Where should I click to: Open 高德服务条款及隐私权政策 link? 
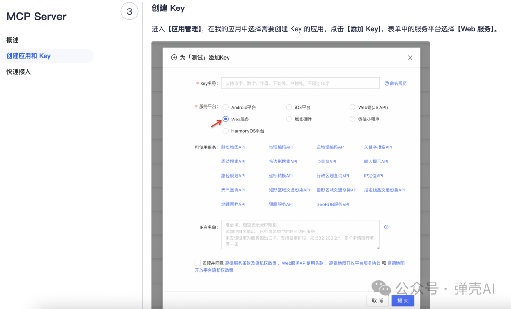251,263
